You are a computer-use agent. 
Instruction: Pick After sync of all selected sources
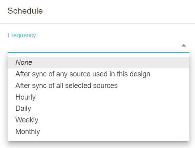pos(98,86)
